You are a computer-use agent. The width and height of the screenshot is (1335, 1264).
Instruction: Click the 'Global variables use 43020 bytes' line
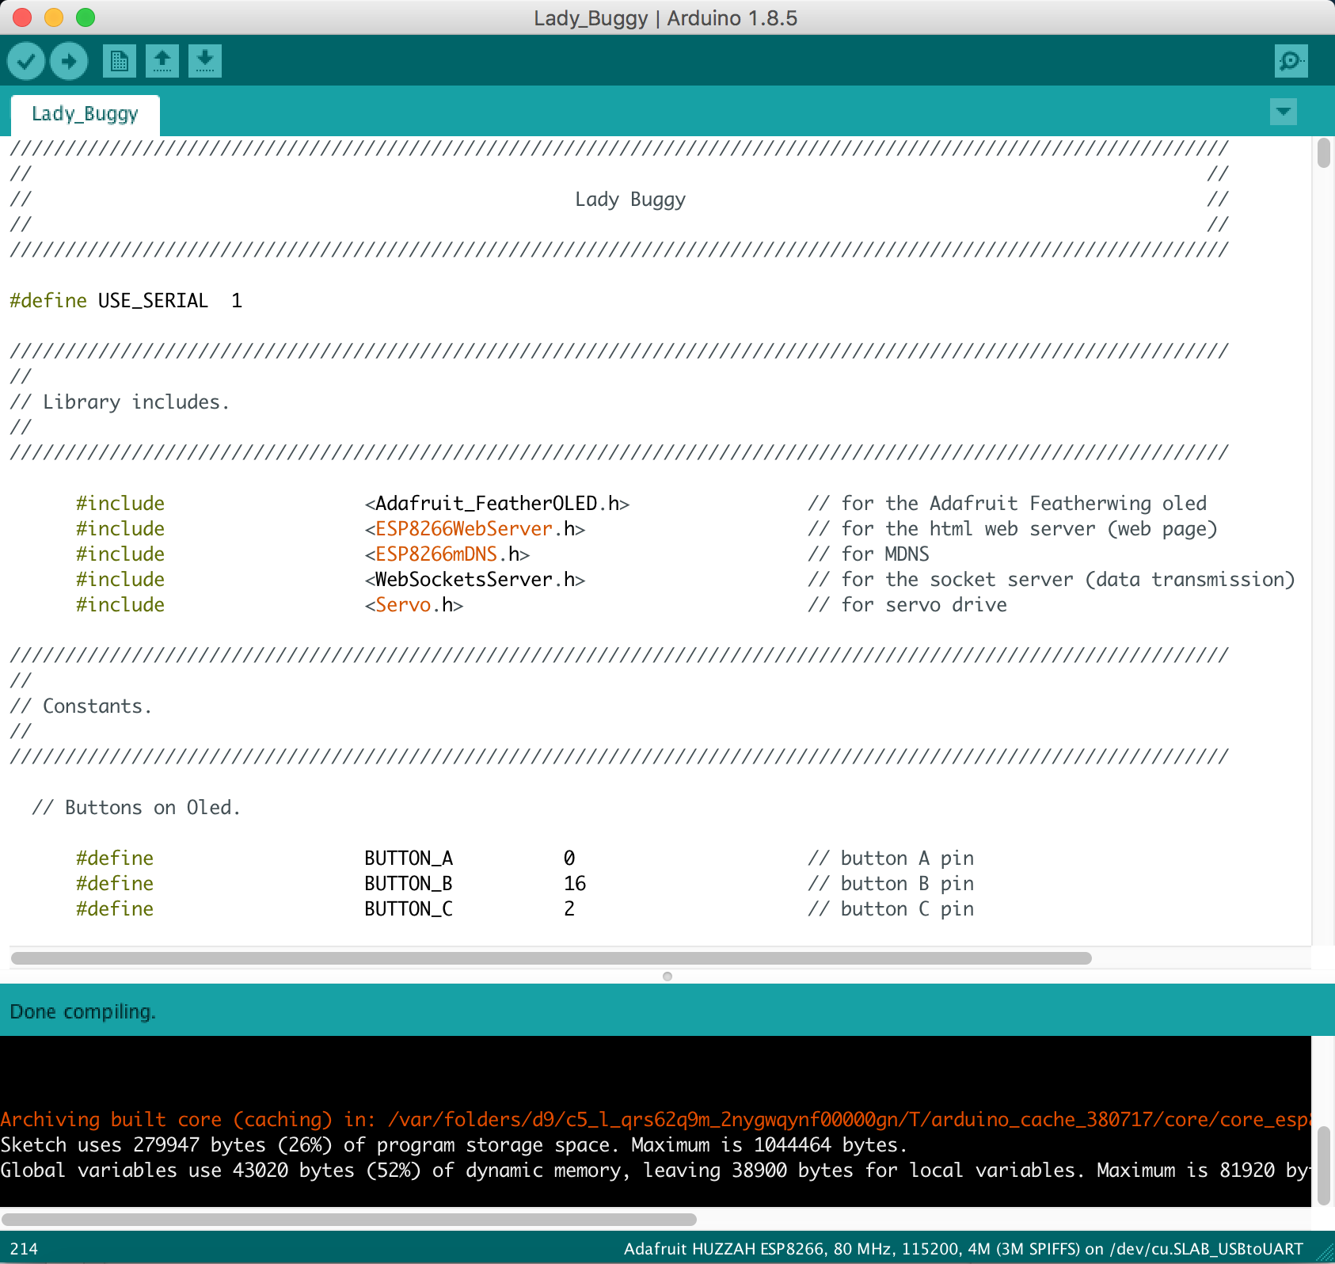tap(656, 1171)
